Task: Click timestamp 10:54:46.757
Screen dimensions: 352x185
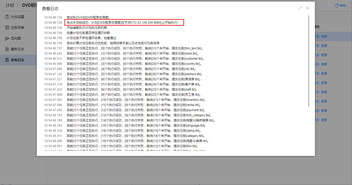Action: [53, 48]
